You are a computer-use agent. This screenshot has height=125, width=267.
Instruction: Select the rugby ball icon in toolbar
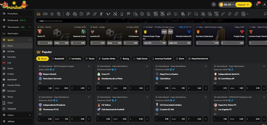[x=236, y=14]
